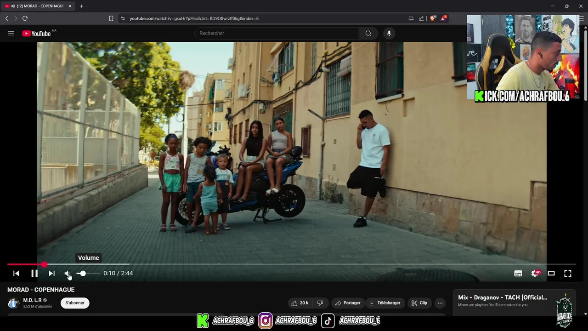Image resolution: width=588 pixels, height=331 pixels.
Task: Toggle subtitles closed captions button
Action: point(518,273)
